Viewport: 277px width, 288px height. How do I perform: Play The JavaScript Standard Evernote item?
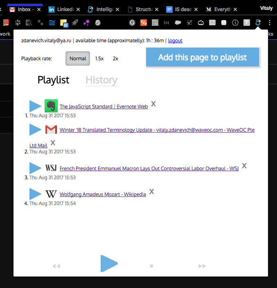tap(35, 106)
